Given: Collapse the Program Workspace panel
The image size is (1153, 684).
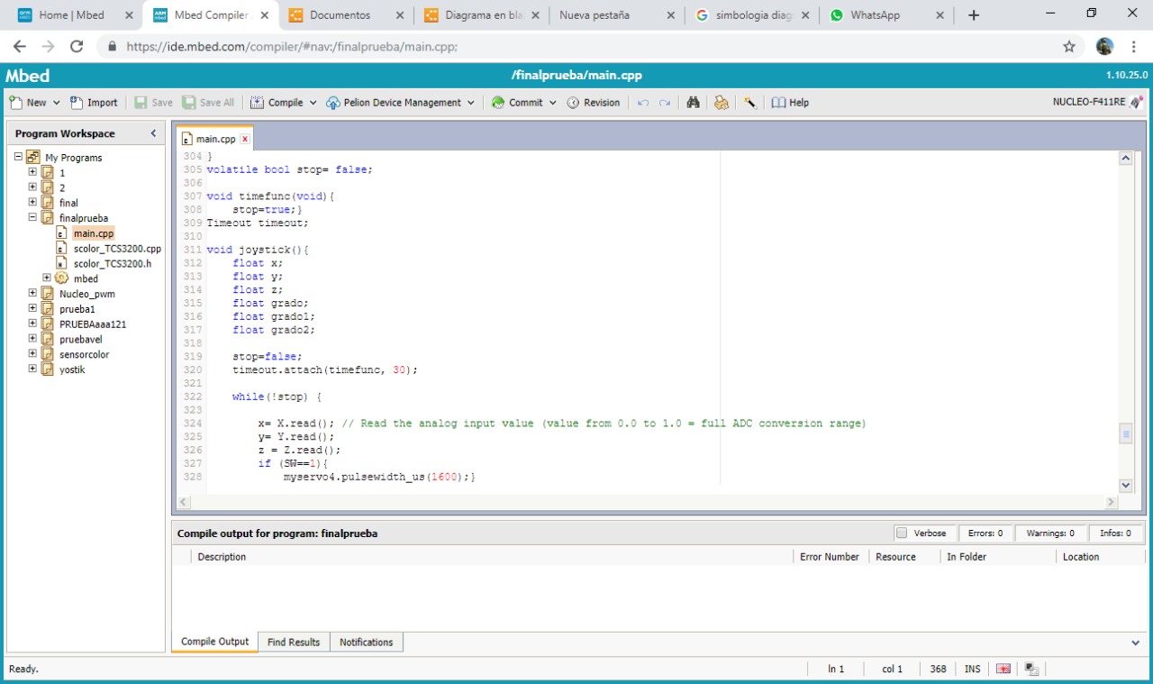Looking at the screenshot, I should 153,133.
